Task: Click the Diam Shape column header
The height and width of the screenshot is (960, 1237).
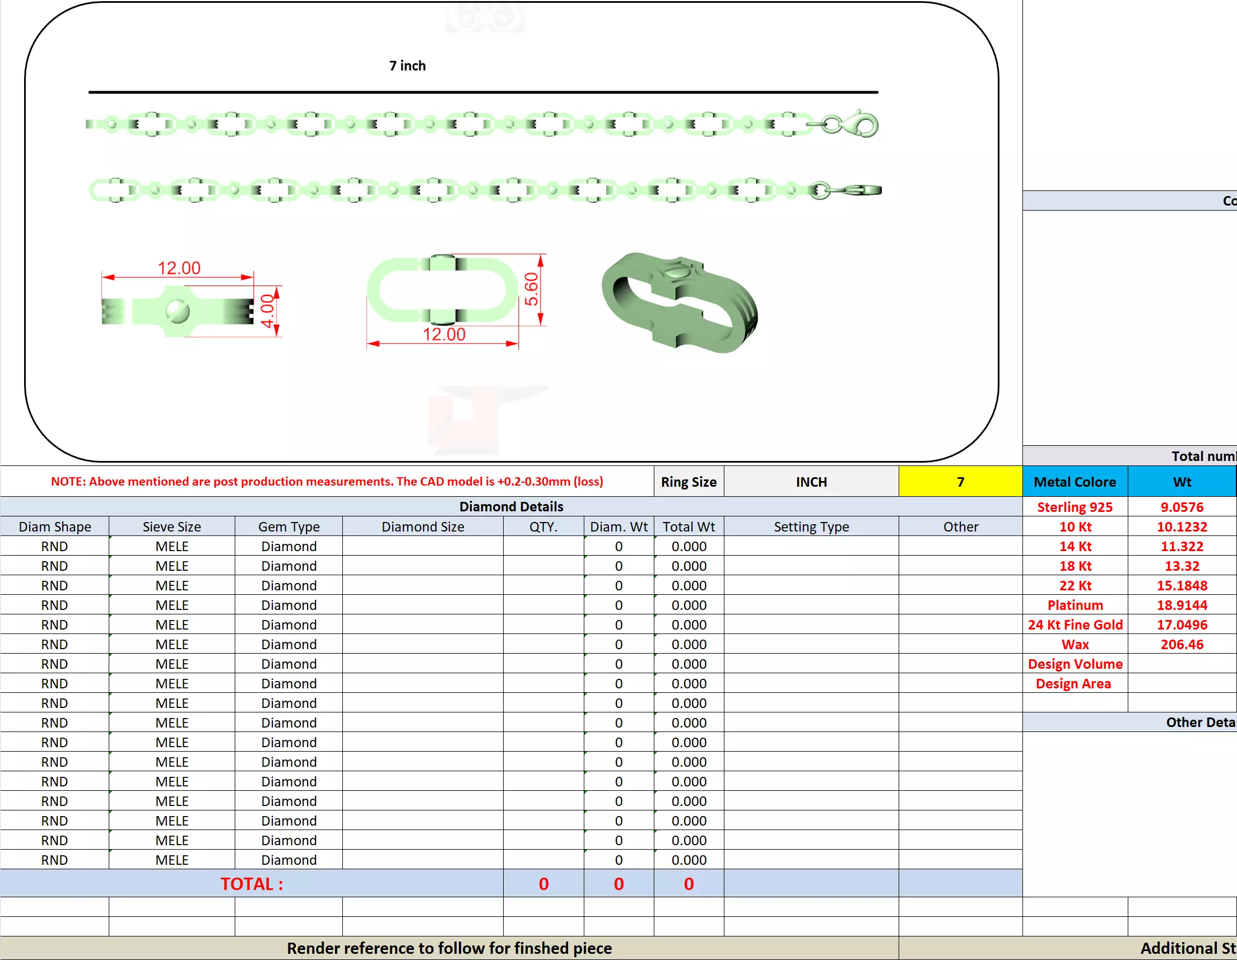Action: click(x=54, y=526)
